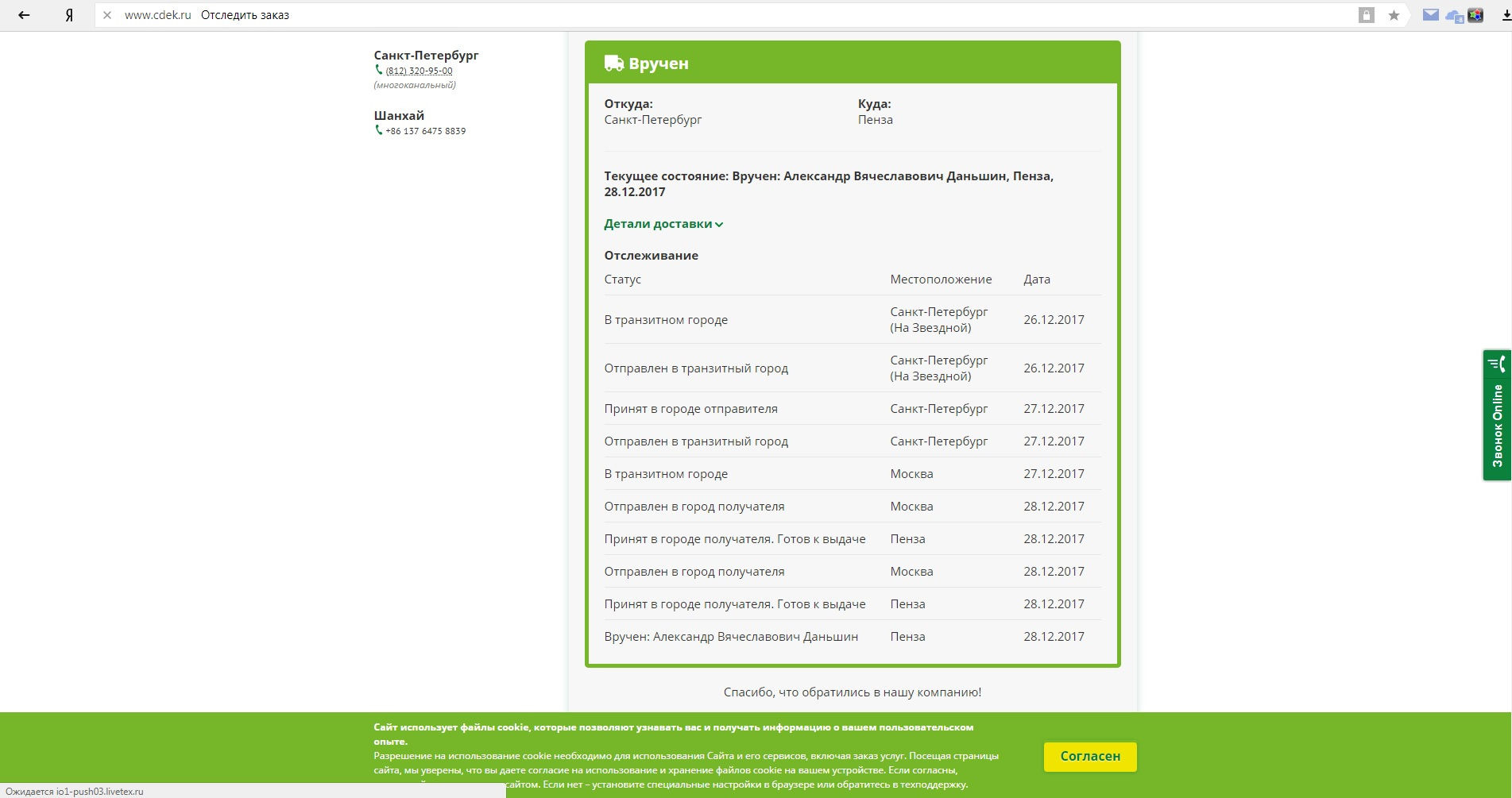This screenshot has height=798, width=1512.
Task: Click the truck icon in the Вручен header
Action: point(613,64)
